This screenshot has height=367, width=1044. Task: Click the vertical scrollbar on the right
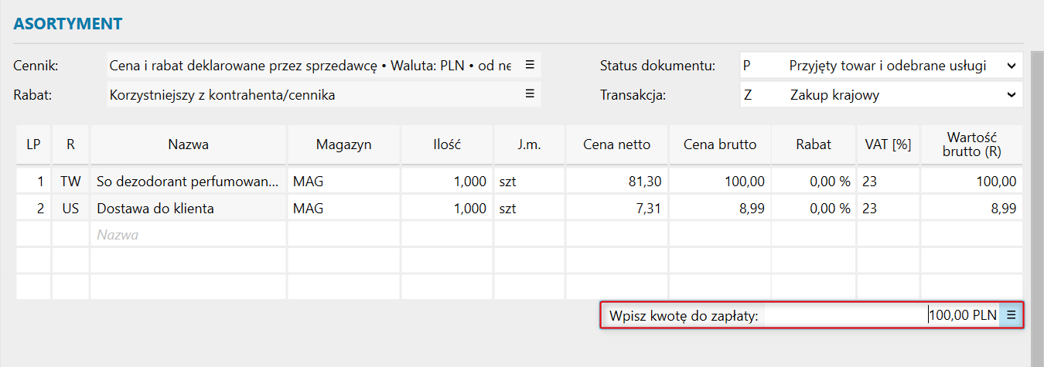(x=1037, y=193)
